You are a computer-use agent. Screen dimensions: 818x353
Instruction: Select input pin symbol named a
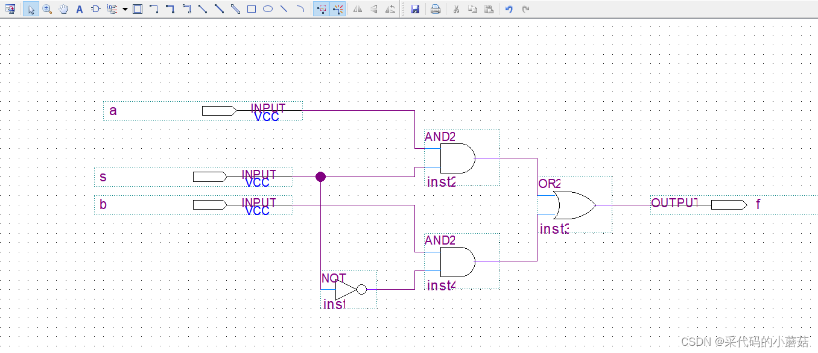click(x=220, y=111)
